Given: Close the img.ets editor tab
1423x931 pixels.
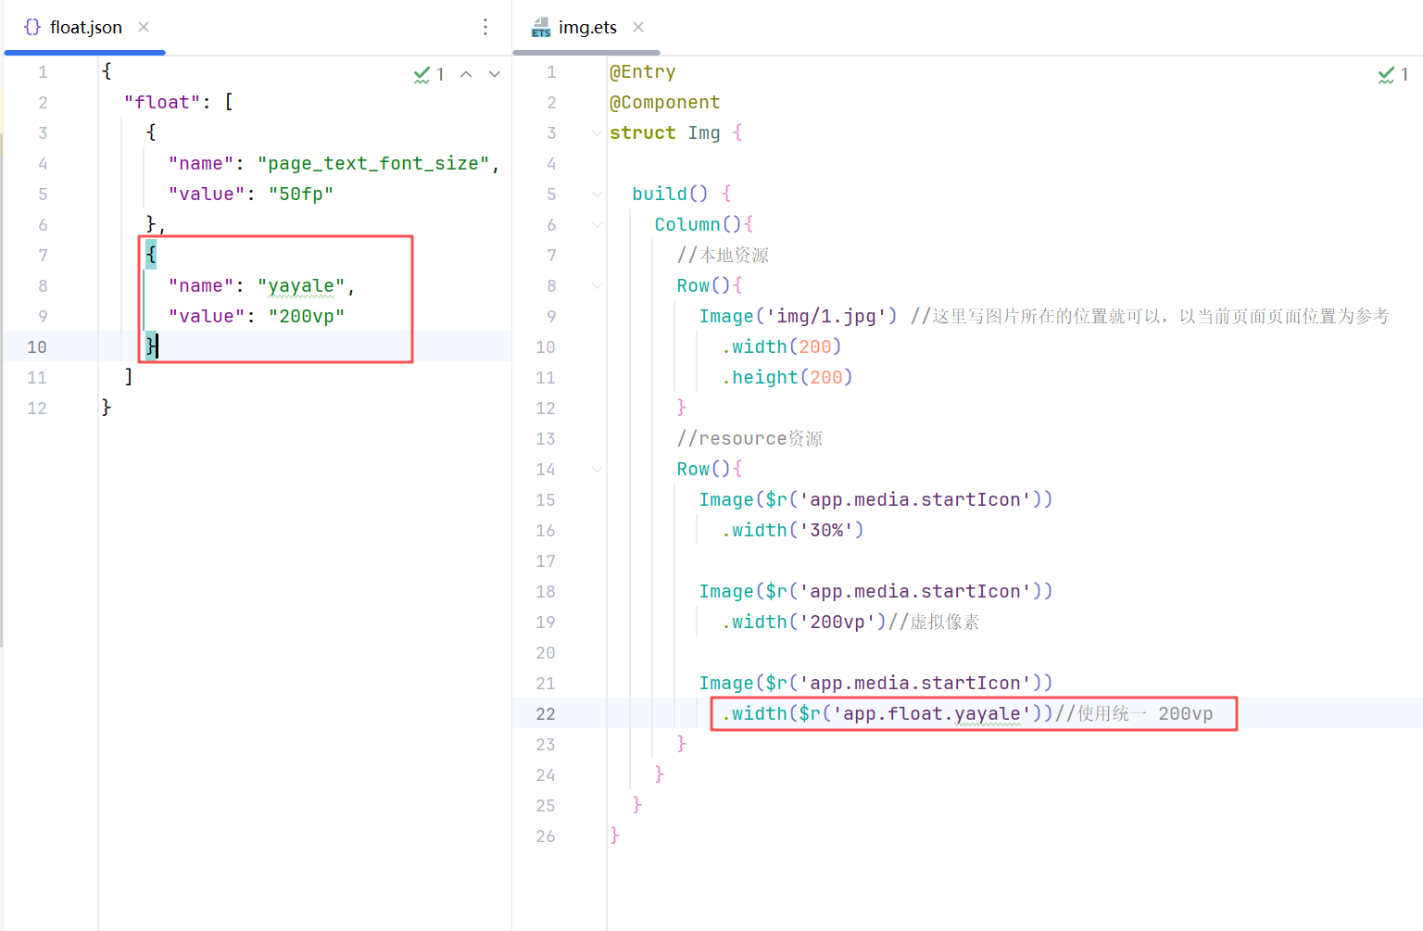Looking at the screenshot, I should pos(638,27).
